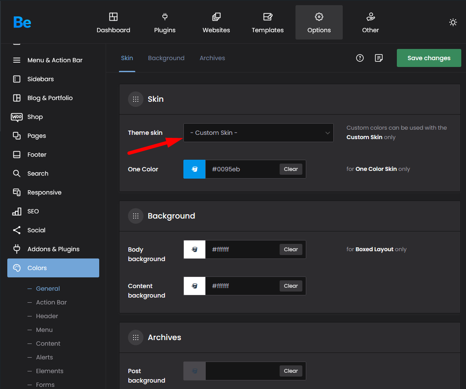
Task: Open the Post background color swatch
Action: (195, 371)
